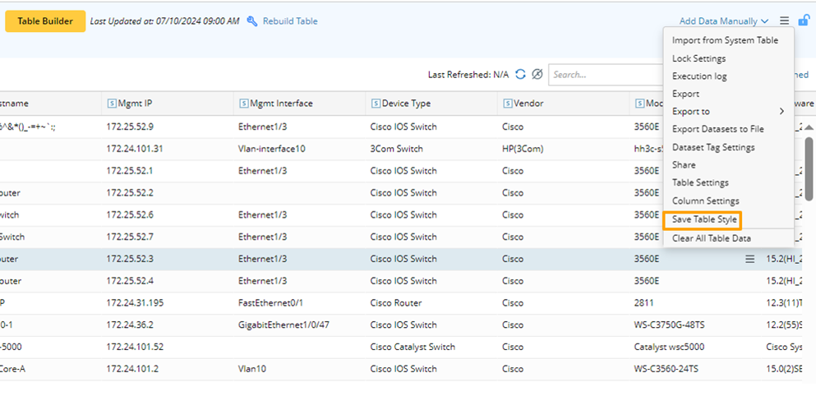This screenshot has width=816, height=410.
Task: Click the Device Type column type icon
Action: [x=376, y=104]
